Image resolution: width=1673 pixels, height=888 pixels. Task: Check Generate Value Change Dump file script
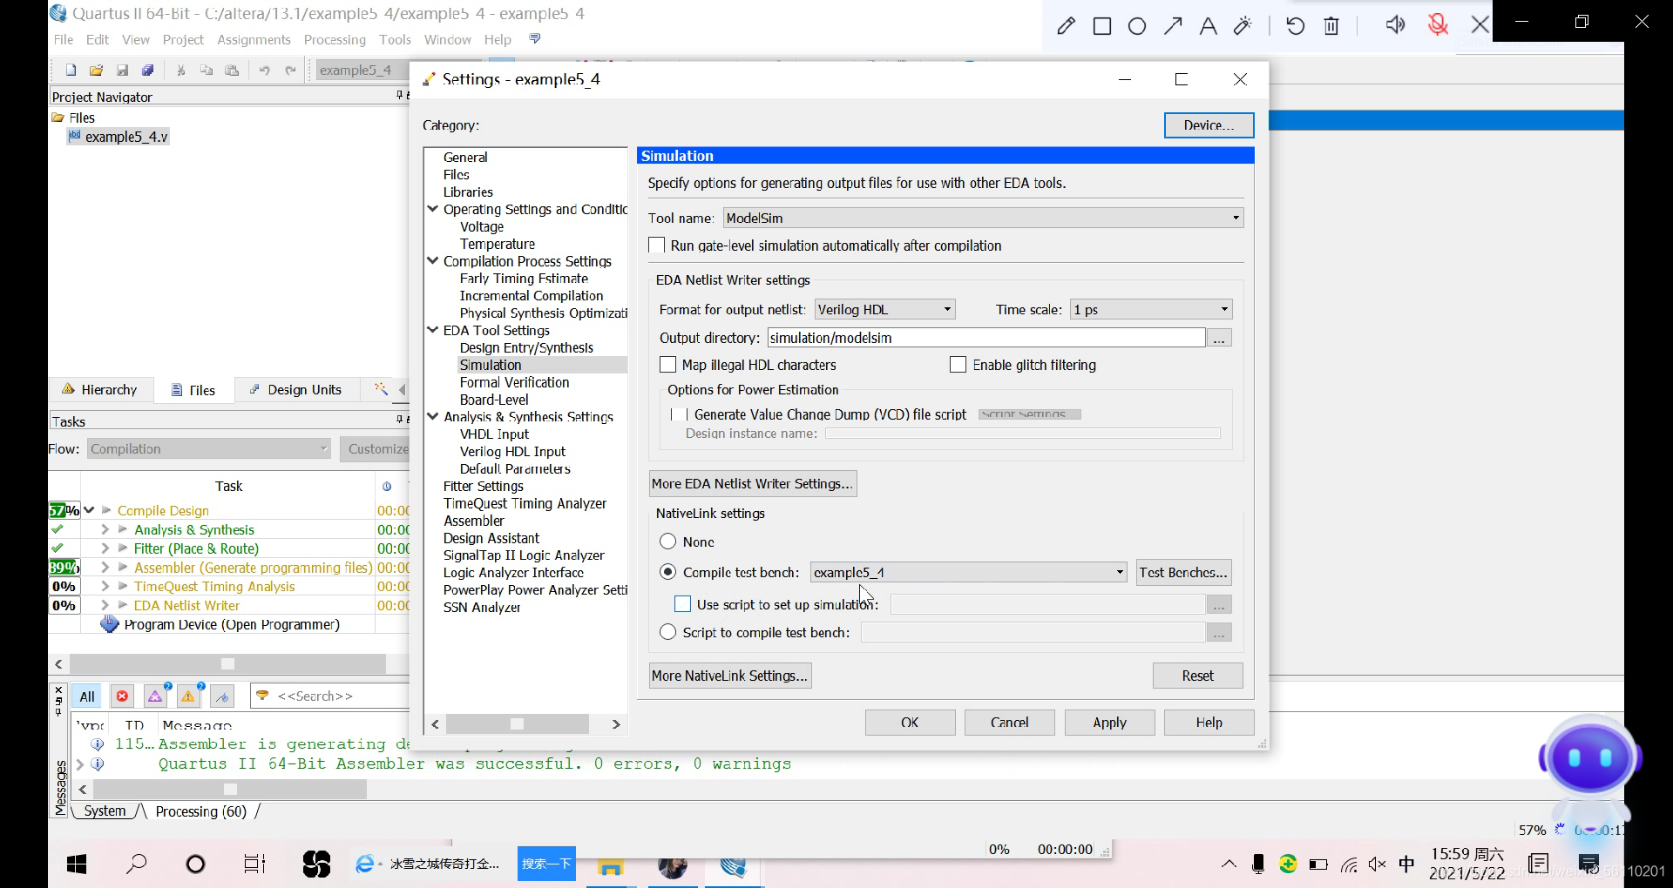(679, 414)
